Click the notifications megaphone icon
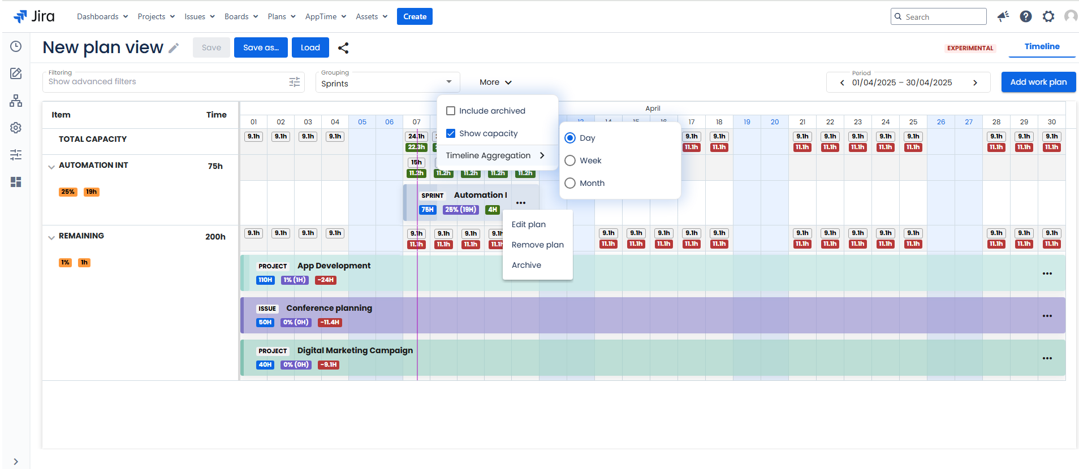 click(x=1003, y=16)
